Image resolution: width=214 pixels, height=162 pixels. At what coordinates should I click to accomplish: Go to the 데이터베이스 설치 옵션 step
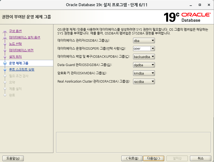(x=25, y=37)
